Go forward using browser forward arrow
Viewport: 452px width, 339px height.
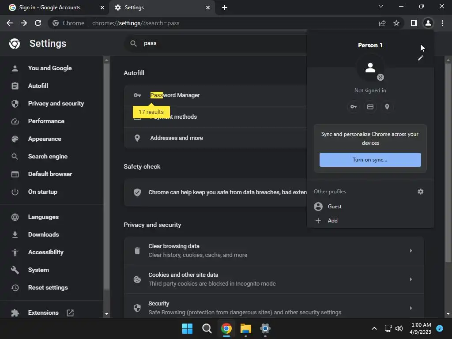(x=24, y=23)
